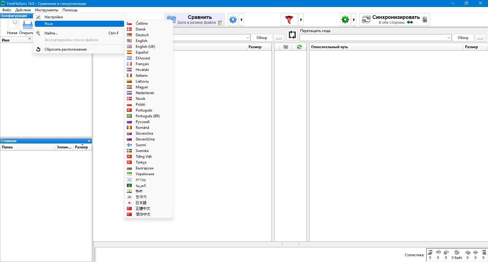
Task: Open comparison settings blue gear icon
Action: (233, 20)
